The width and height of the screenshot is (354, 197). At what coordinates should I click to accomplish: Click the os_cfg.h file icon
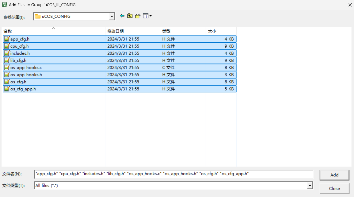(7, 82)
